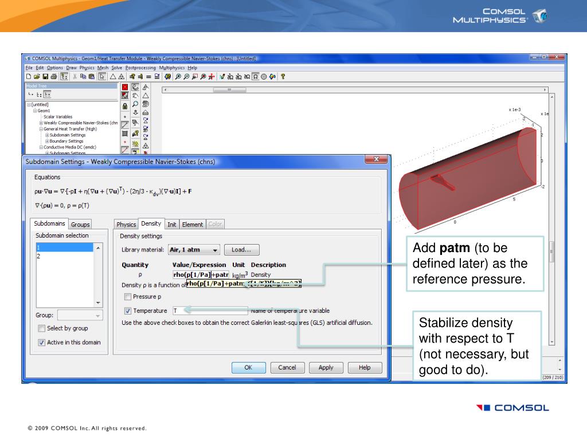The height and width of the screenshot is (440, 587).
Task: Click the Restart solver icon beside equals sign
Action: (157, 77)
